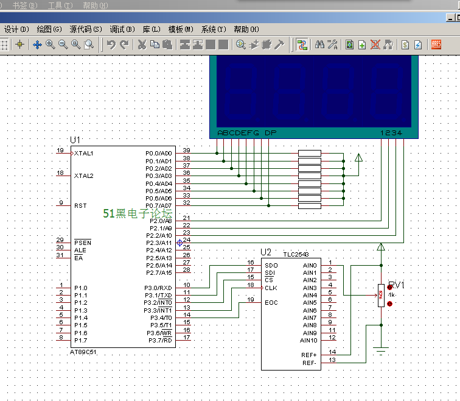Cut selection with scissors icon
The image size is (460, 401).
142,44
